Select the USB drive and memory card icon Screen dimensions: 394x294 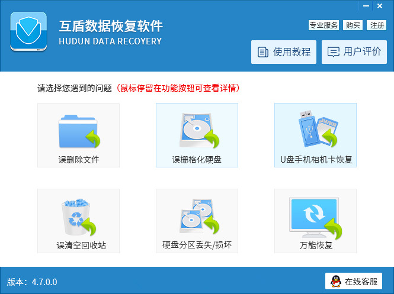[x=318, y=128]
